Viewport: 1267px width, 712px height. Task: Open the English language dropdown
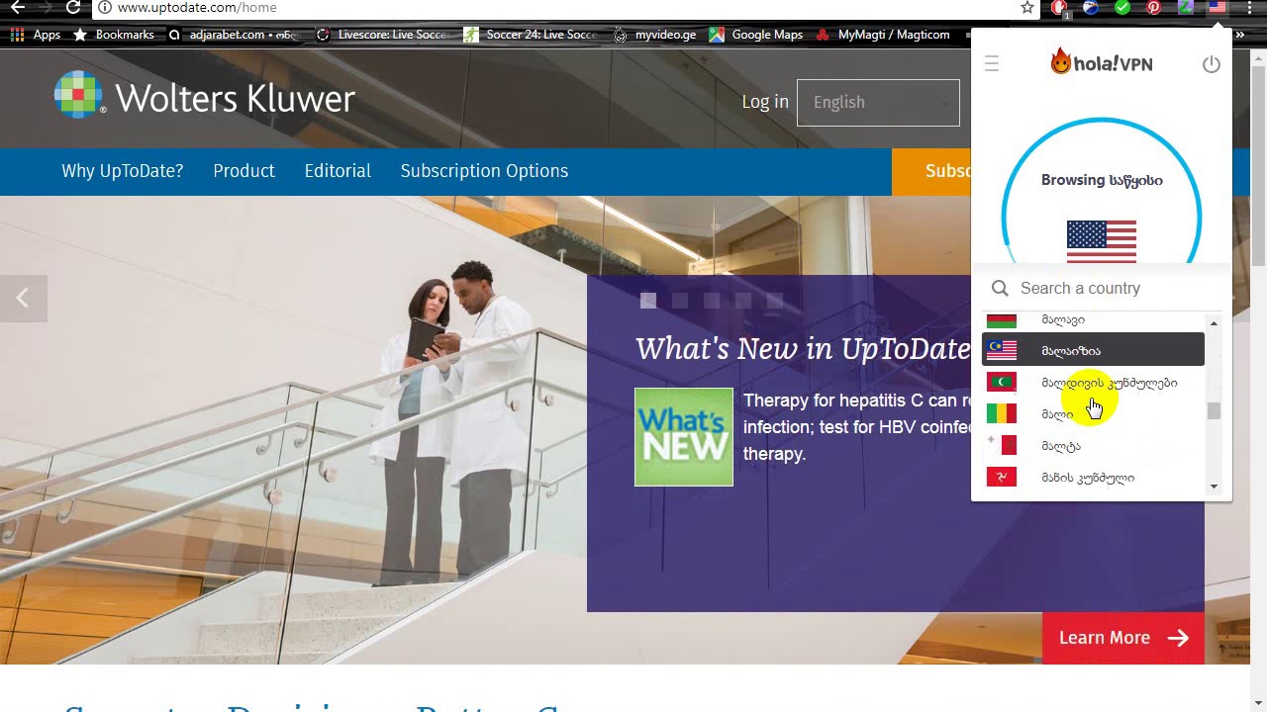point(878,102)
